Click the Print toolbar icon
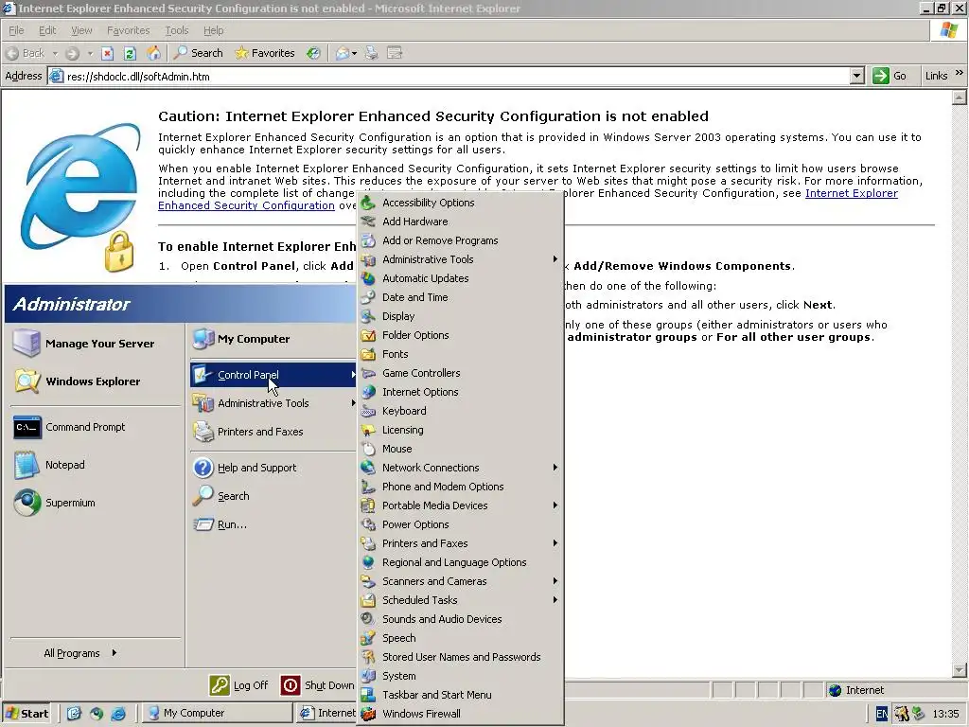Viewport: 969px width, 727px height. point(371,53)
